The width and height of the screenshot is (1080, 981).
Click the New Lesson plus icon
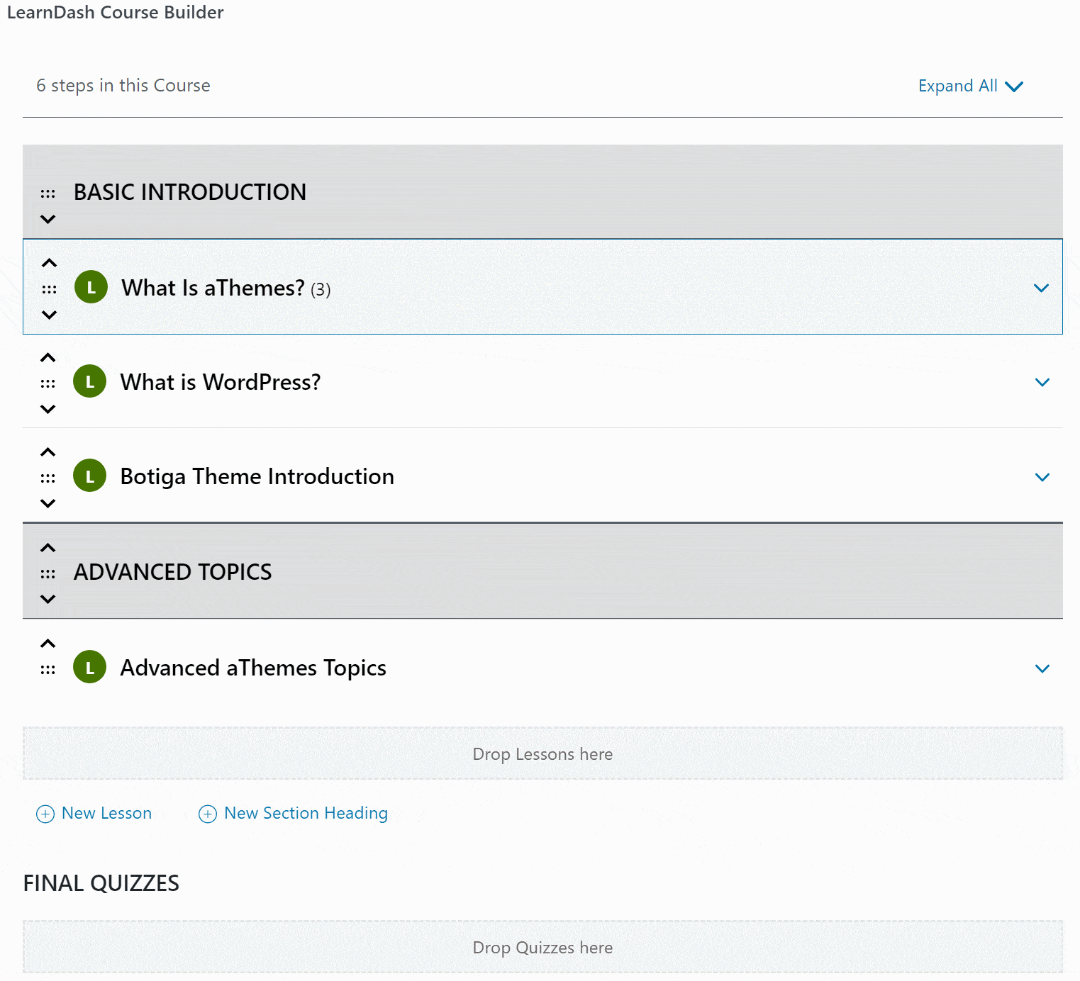click(45, 814)
